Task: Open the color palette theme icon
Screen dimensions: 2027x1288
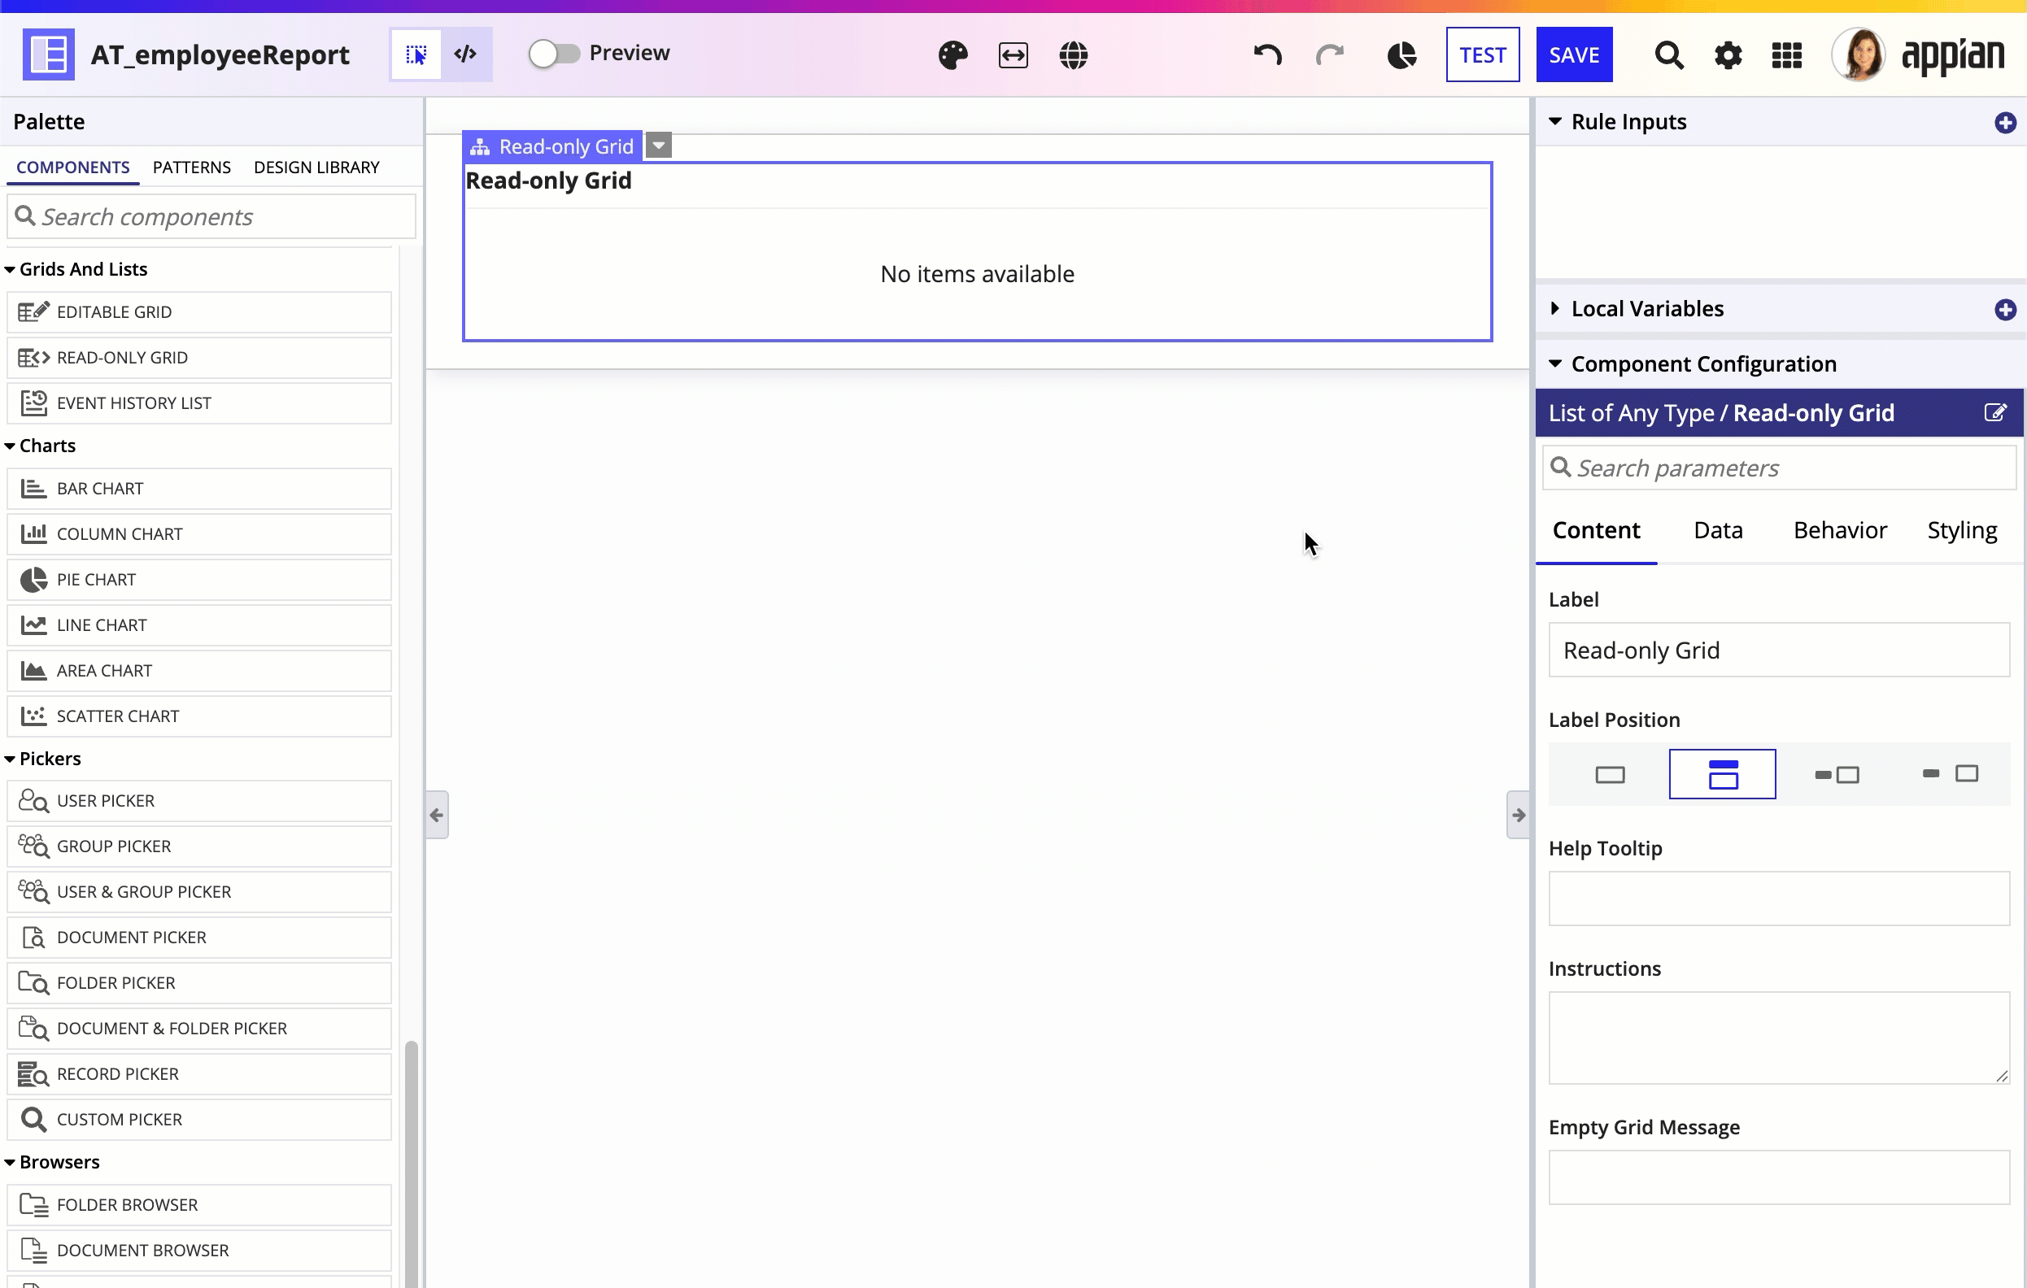Action: click(952, 55)
